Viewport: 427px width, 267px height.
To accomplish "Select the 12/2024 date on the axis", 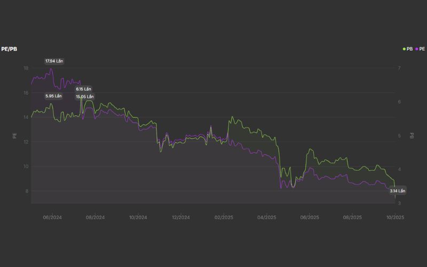I will click(x=180, y=217).
